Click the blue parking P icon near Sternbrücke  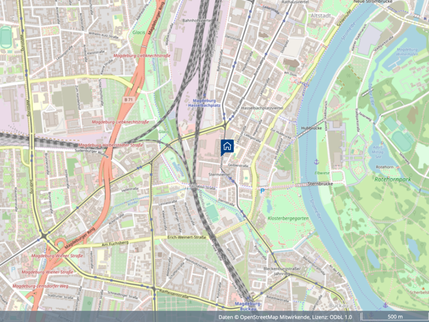[x=262, y=190]
